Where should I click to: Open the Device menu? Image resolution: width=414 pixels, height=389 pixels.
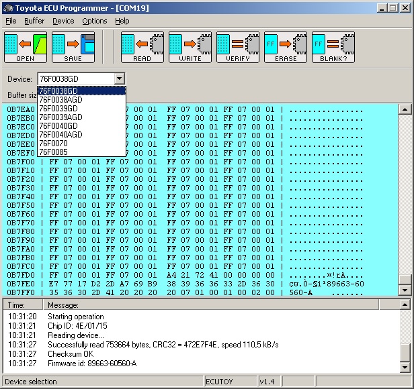pos(63,21)
